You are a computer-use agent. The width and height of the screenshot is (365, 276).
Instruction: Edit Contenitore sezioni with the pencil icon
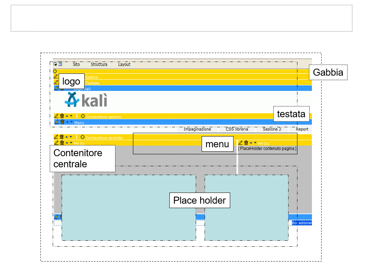point(56,116)
